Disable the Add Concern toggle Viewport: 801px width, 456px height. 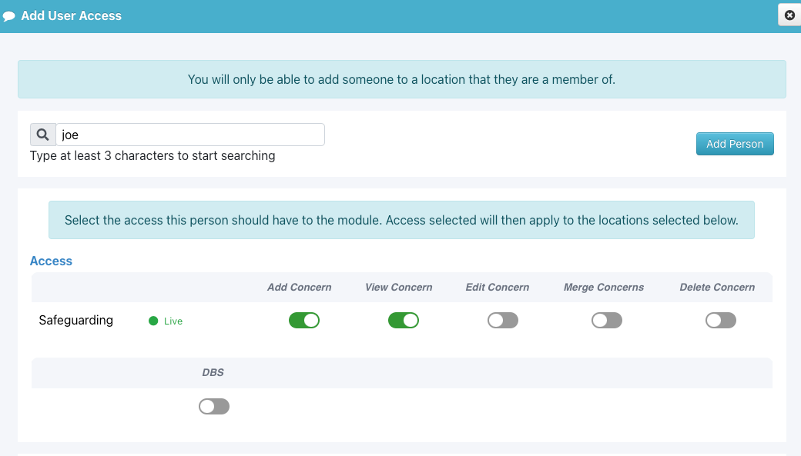click(304, 321)
